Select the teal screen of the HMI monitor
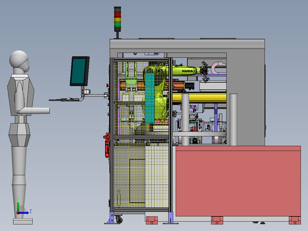 click(78, 71)
